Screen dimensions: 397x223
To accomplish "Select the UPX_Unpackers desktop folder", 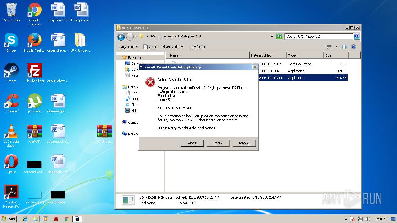I will click(x=81, y=43).
